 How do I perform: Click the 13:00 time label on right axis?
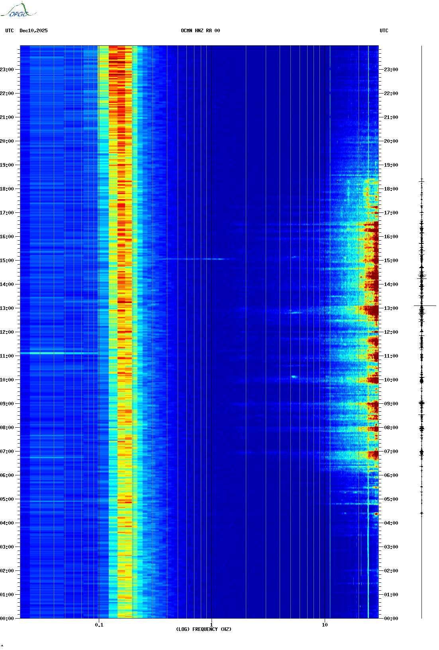point(391,308)
